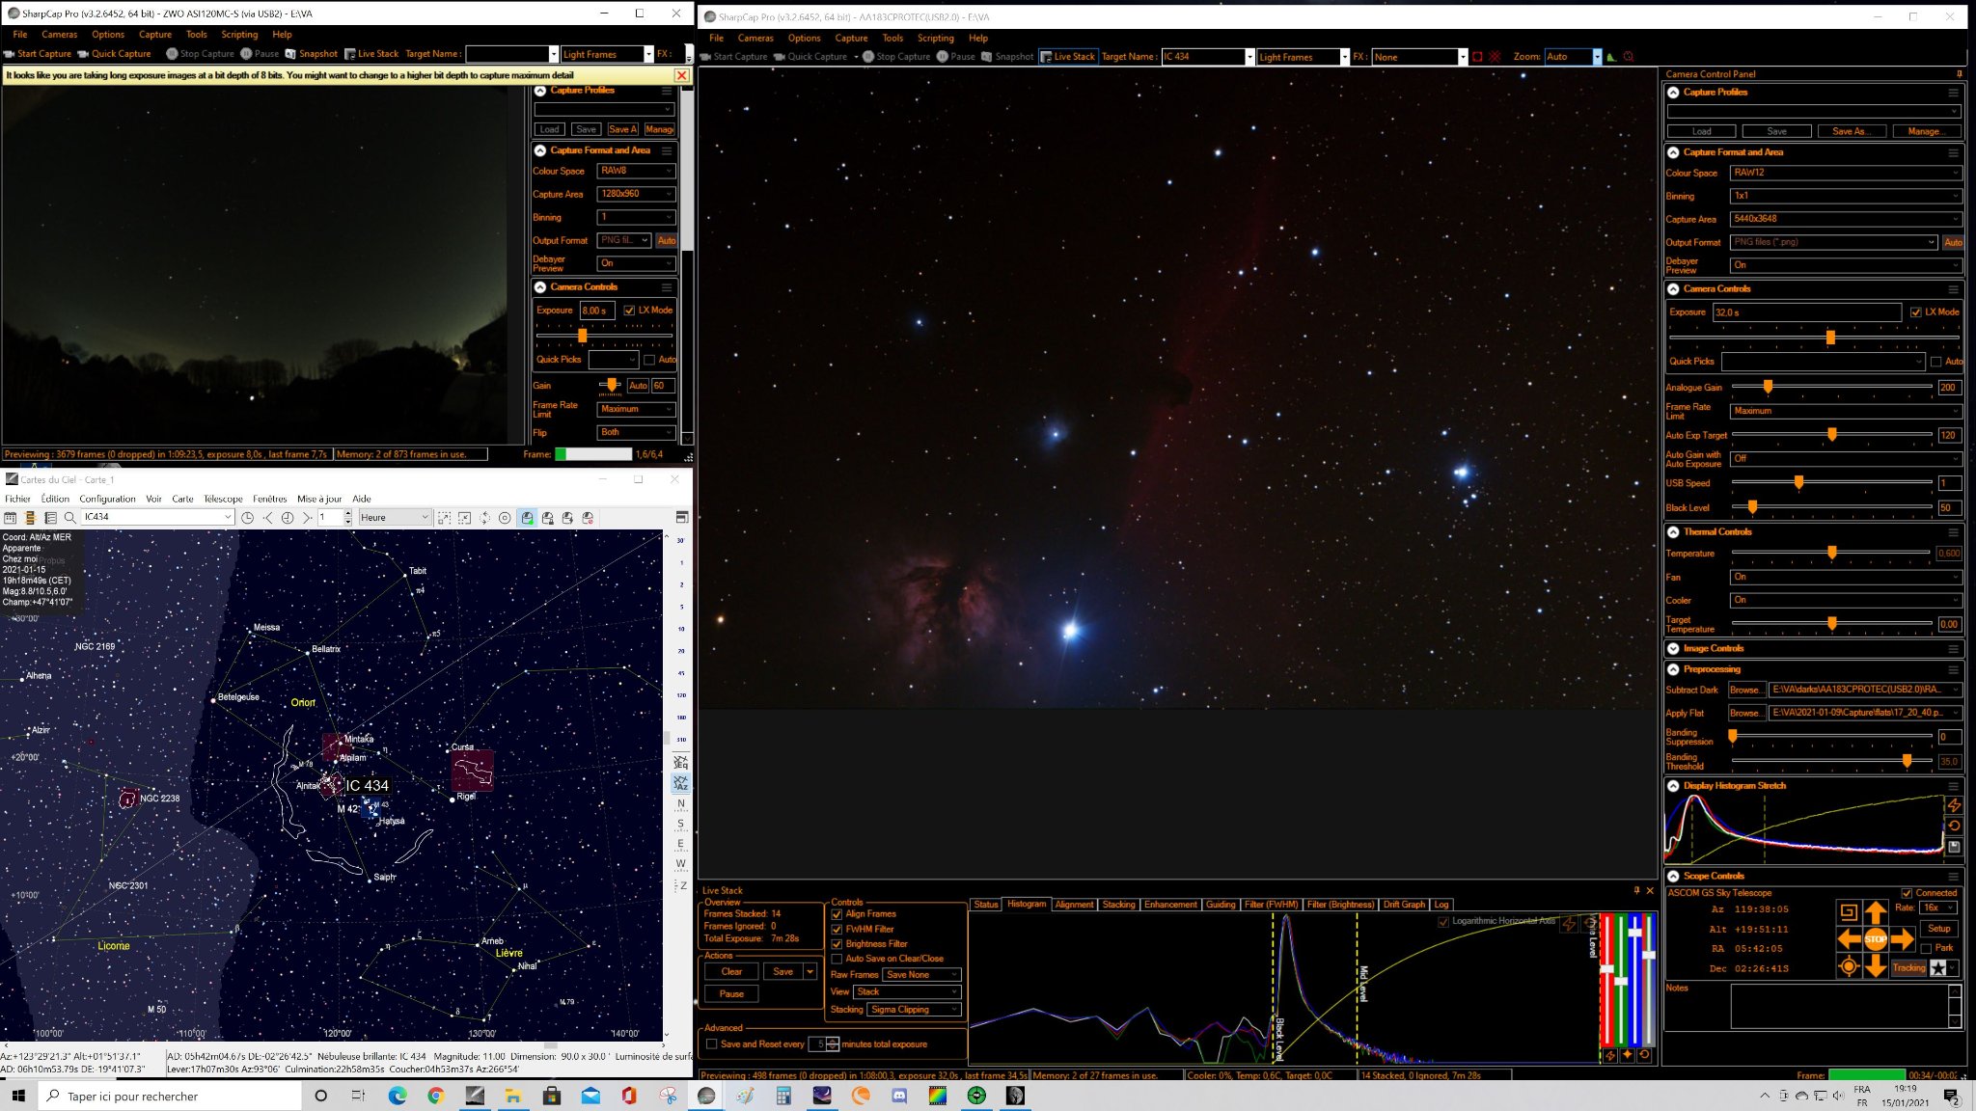Step time backward in Cartes du Ciel toolbar

267,518
